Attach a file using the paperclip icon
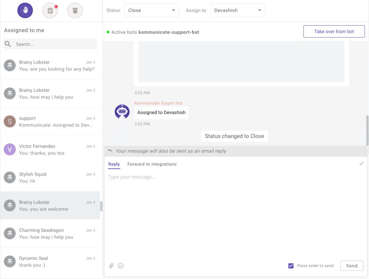The image size is (369, 279). [x=111, y=266]
